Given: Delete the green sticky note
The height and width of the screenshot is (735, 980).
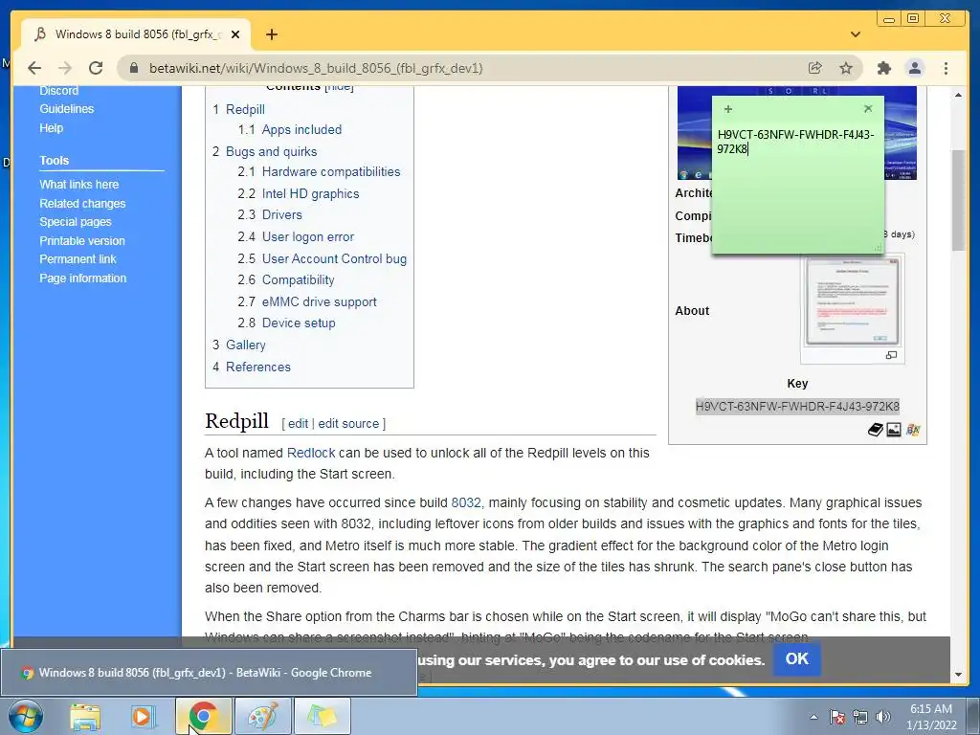Looking at the screenshot, I should 868,109.
